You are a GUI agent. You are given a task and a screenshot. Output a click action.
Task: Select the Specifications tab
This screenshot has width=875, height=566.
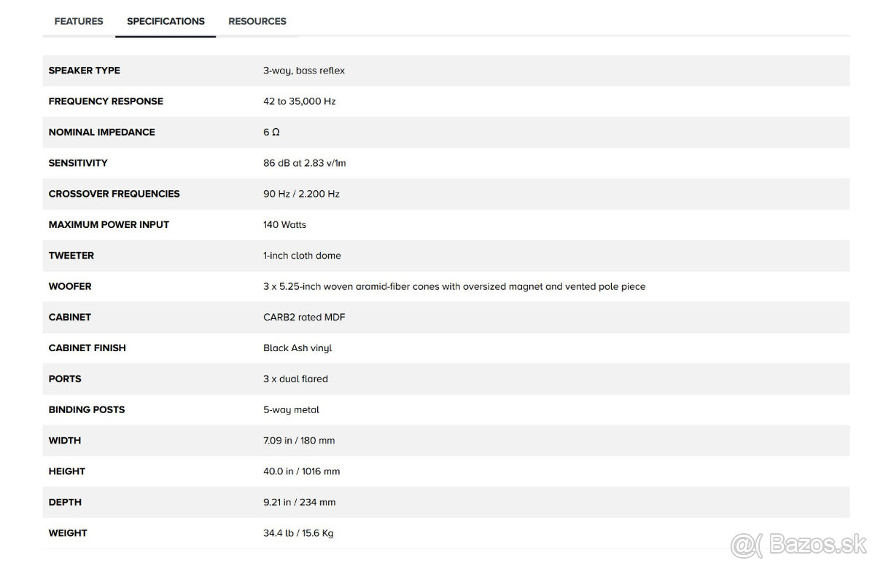166,21
